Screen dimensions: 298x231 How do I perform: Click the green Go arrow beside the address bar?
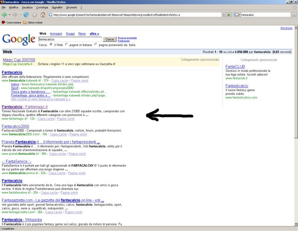[x=229, y=15]
